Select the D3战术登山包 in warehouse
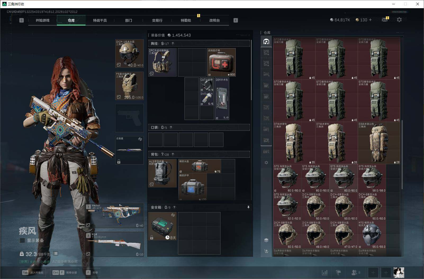 [379, 143]
